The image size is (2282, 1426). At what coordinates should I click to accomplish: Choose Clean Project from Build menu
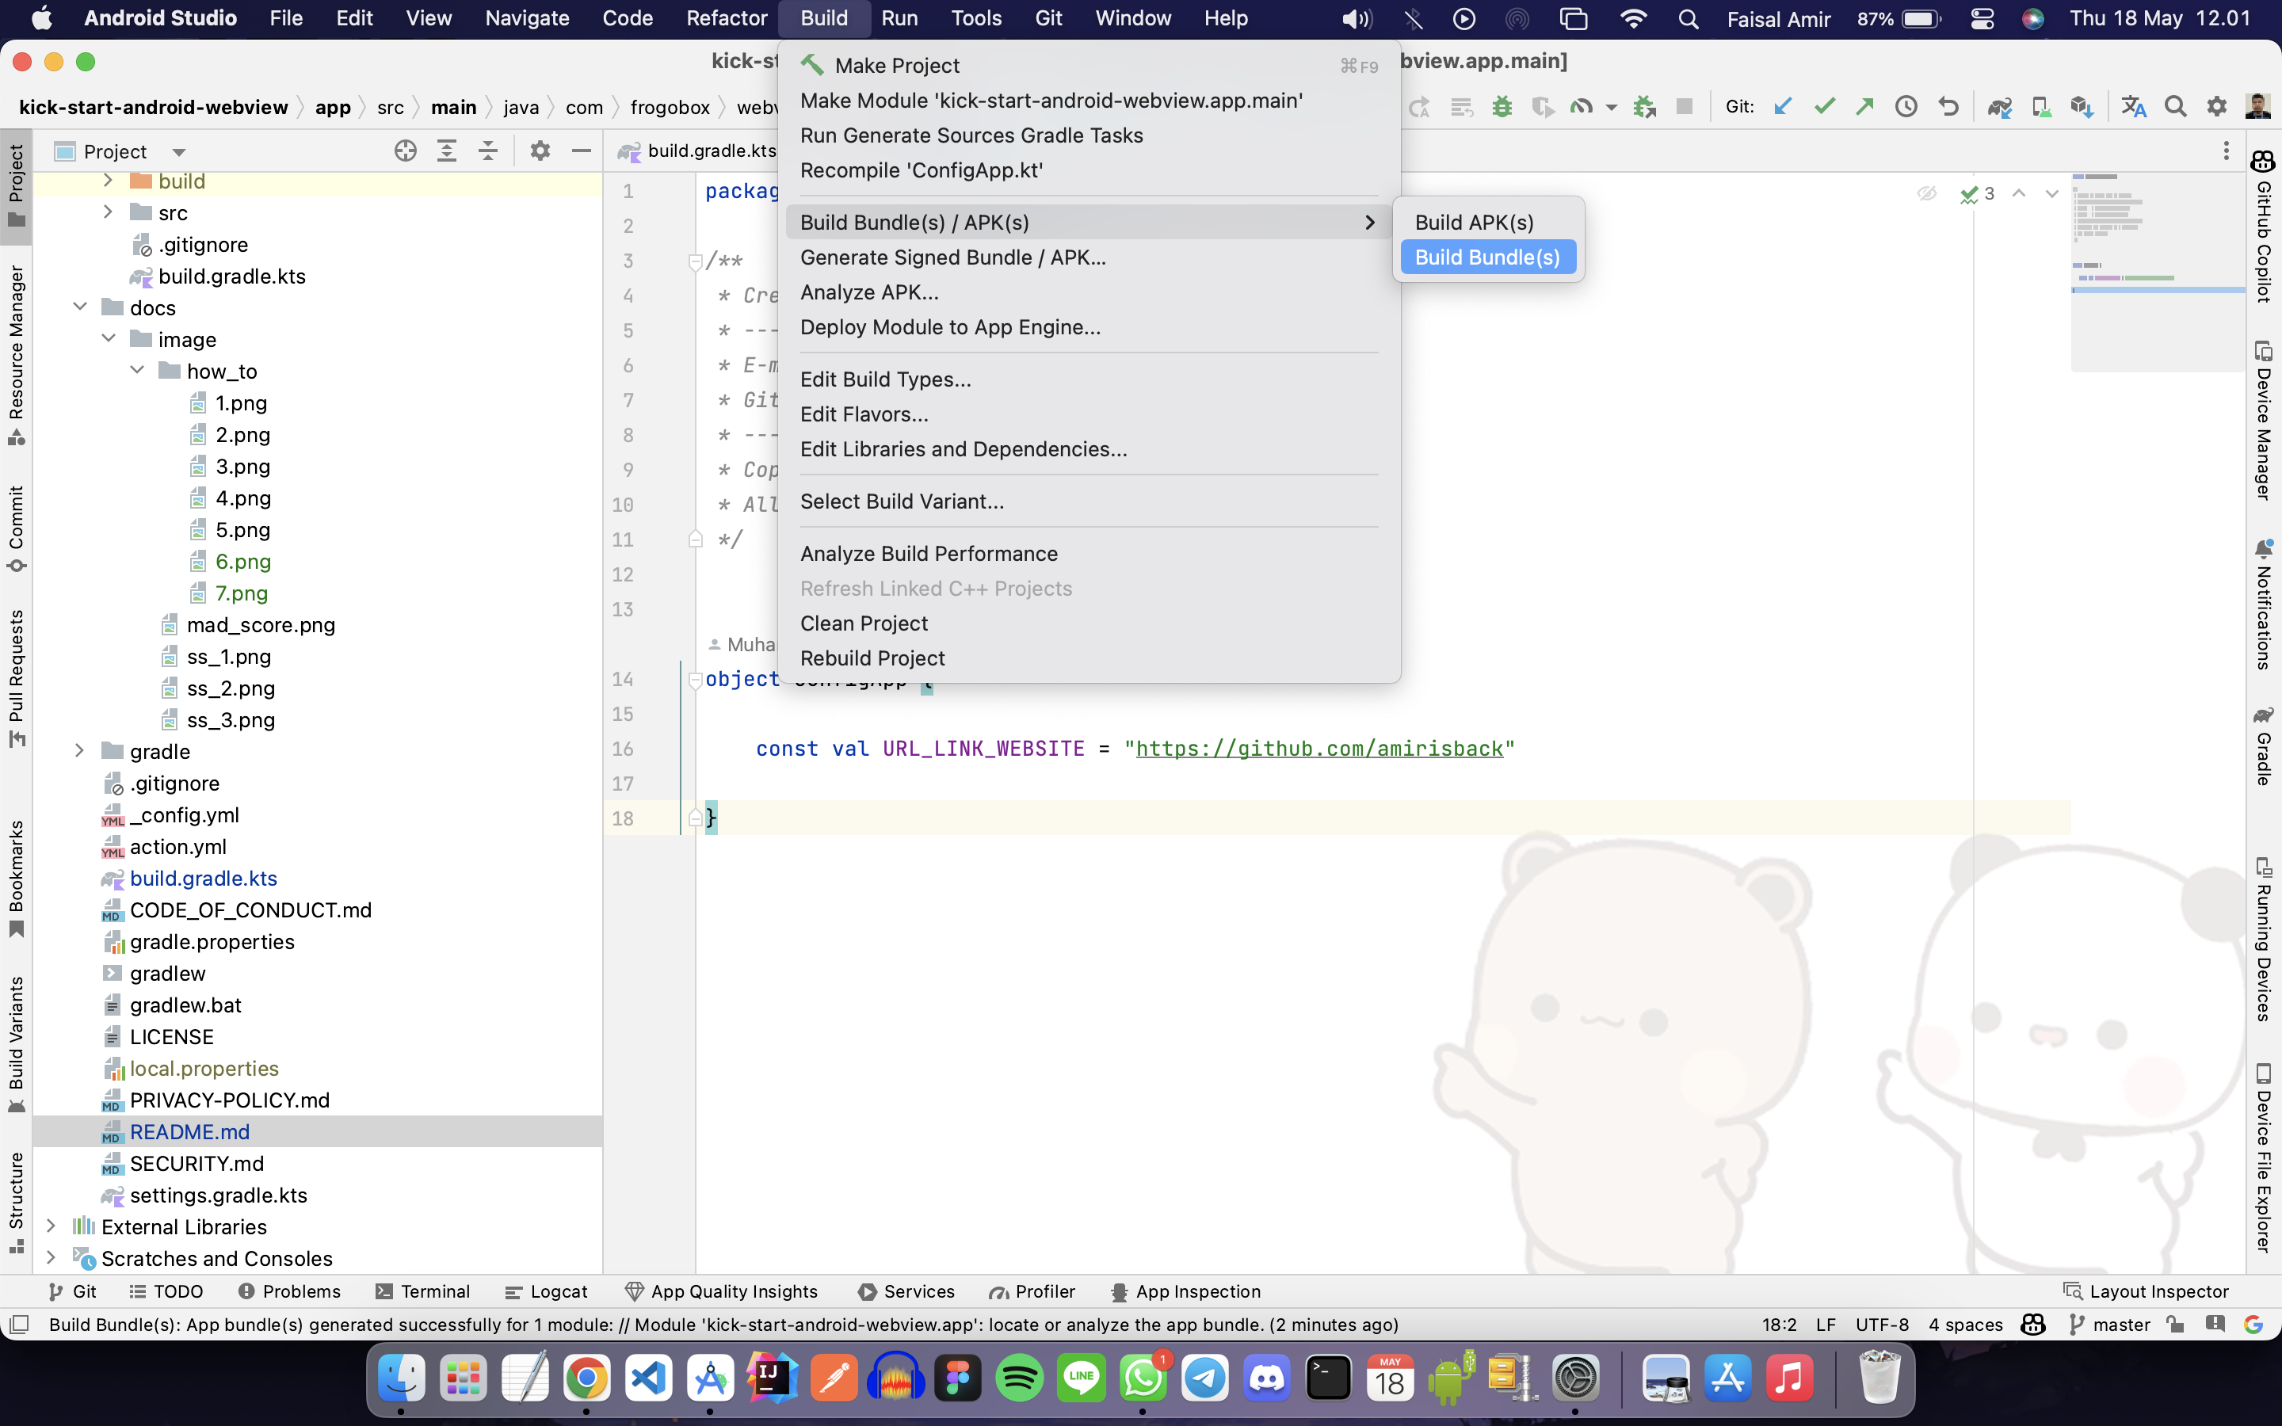pos(864,623)
